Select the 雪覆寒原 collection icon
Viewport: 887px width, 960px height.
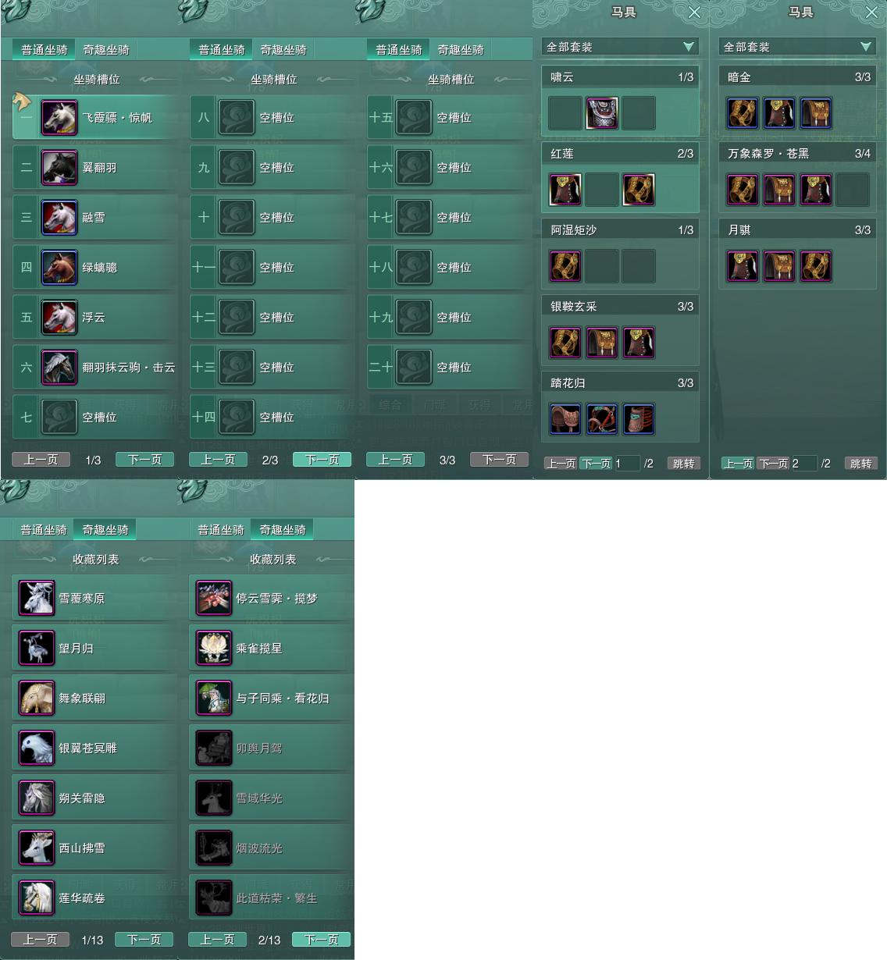tap(37, 599)
